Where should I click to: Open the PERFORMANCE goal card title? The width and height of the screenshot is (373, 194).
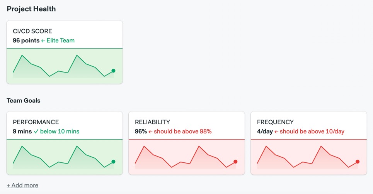[x=36, y=122]
